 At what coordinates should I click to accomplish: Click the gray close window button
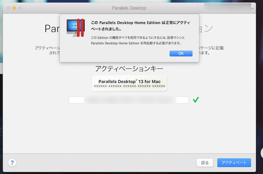point(8,8)
